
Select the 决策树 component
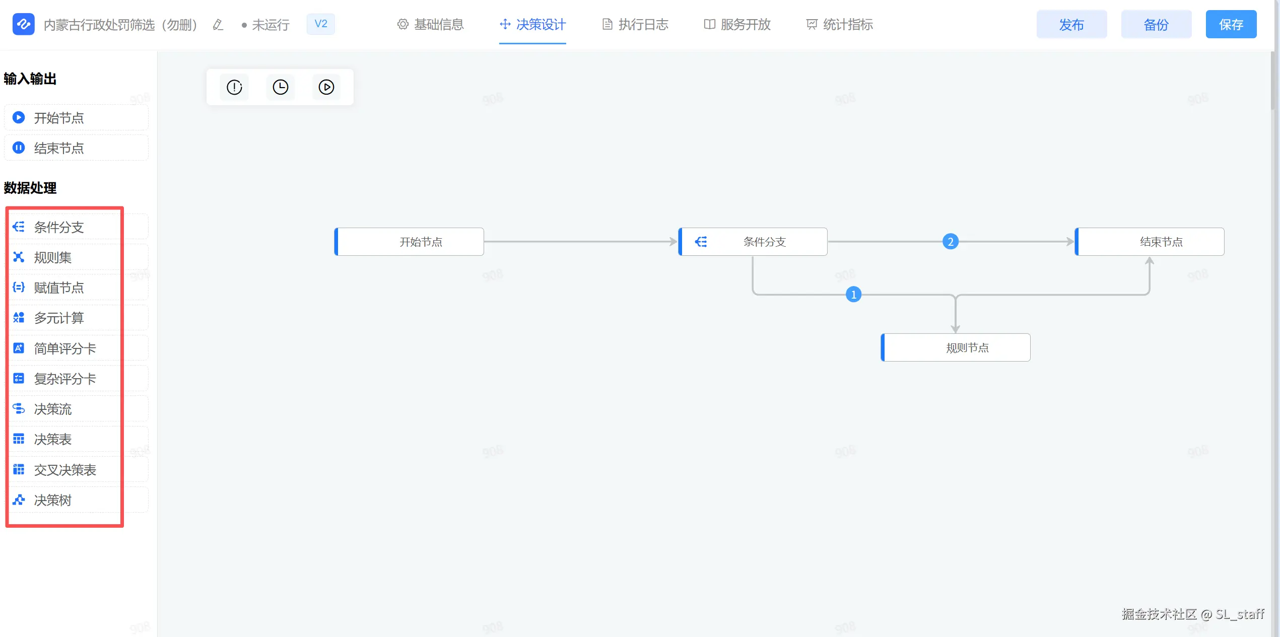pos(52,500)
